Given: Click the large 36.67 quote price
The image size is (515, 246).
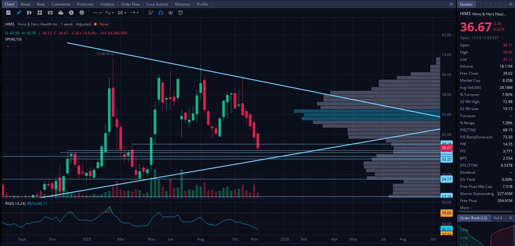Looking at the screenshot, I should [476, 27].
